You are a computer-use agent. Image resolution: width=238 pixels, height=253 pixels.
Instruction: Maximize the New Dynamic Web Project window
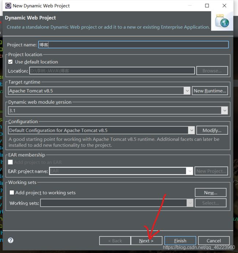click(207, 5)
